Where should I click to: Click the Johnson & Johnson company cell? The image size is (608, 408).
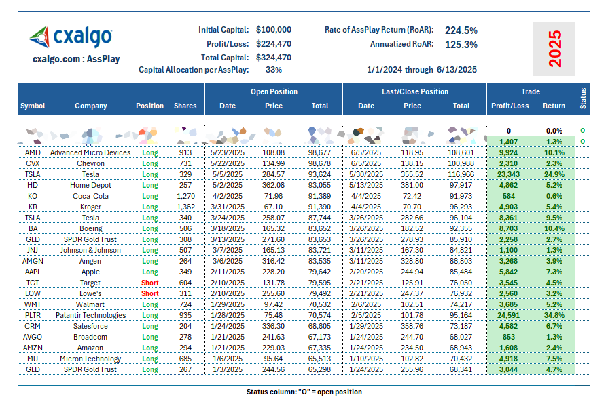click(x=90, y=250)
